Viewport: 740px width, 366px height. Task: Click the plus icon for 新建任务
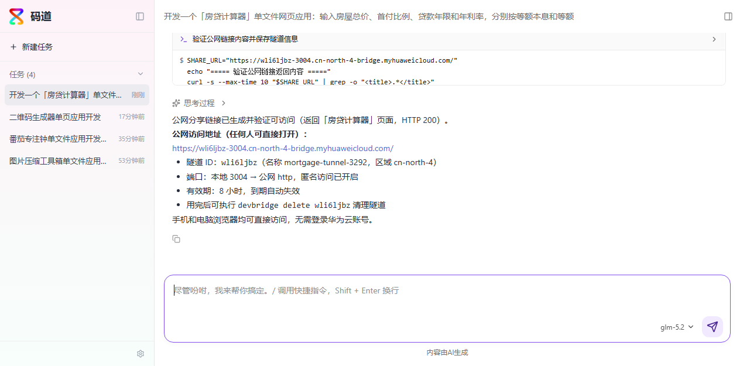click(13, 47)
